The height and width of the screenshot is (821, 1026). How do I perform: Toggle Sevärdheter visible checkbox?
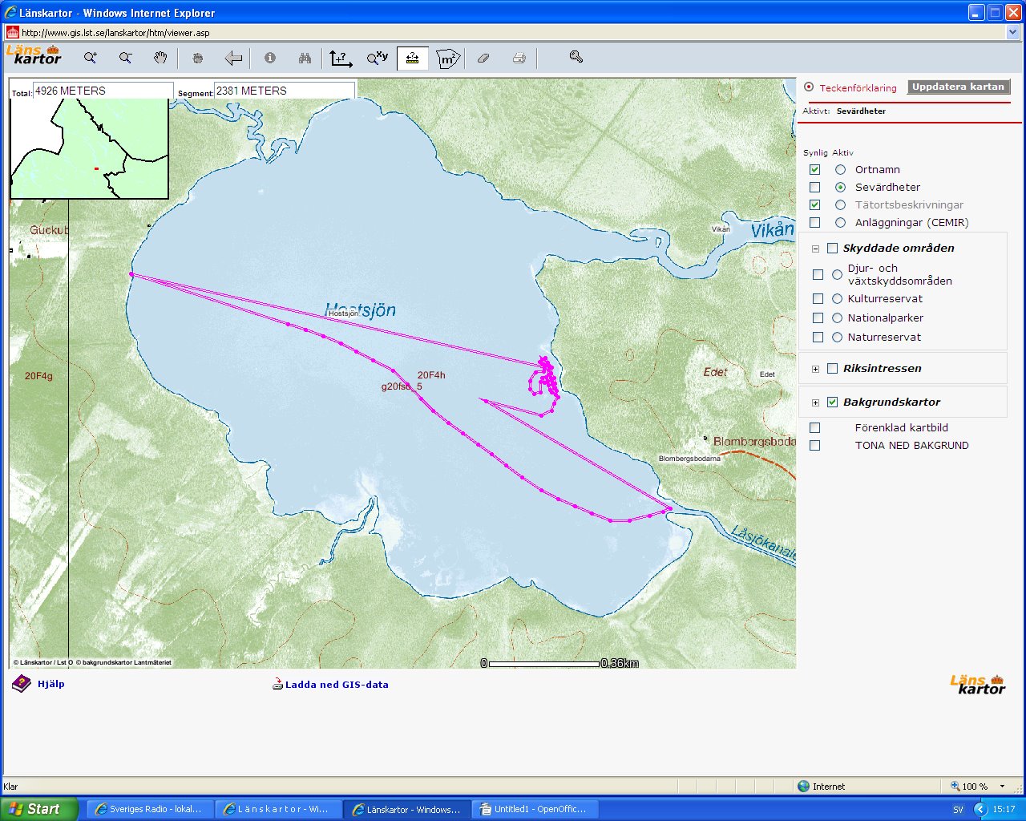[815, 188]
